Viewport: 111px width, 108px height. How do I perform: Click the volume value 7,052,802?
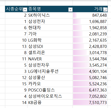pos(98,96)
